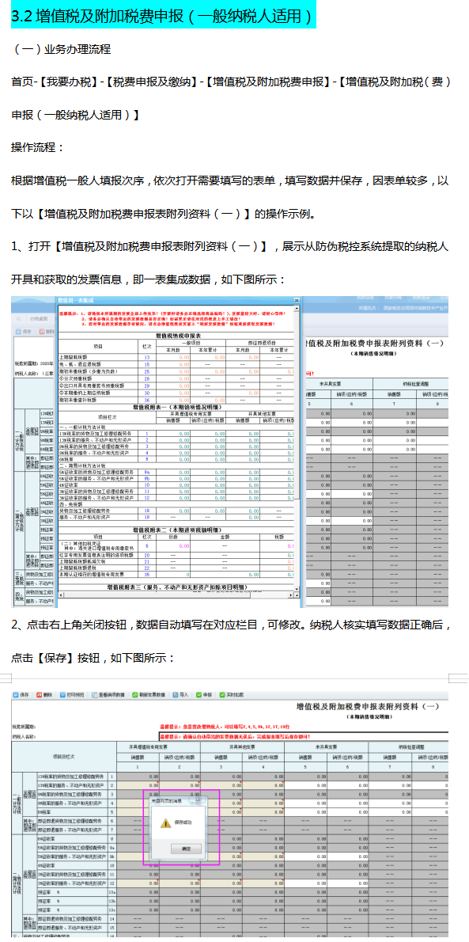Open 打印预览 print preview in lower toolbar
Screen dimensions: 469x942
[72, 694]
